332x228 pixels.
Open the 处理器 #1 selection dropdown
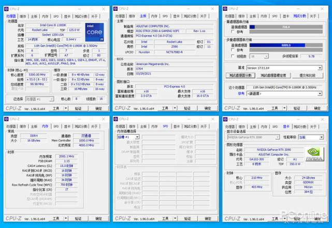(x=39, y=99)
